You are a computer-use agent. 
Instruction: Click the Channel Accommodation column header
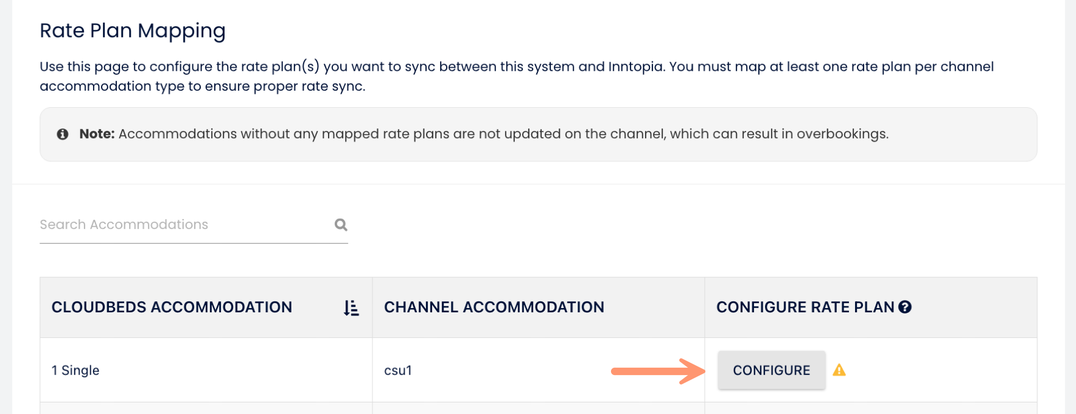click(494, 307)
